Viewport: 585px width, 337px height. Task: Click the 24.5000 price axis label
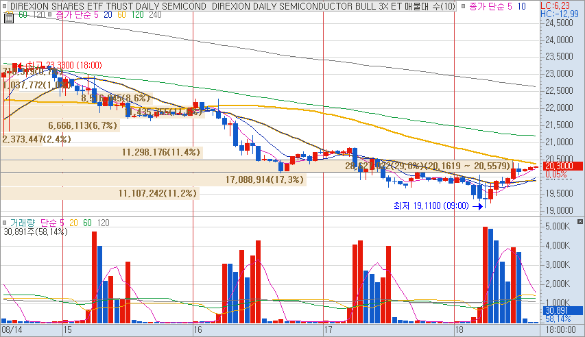click(x=559, y=23)
